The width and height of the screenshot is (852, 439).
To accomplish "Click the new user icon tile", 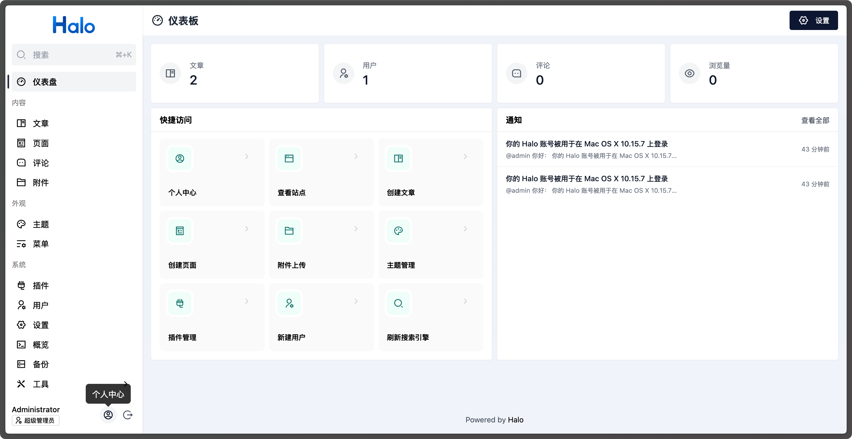I will click(289, 303).
